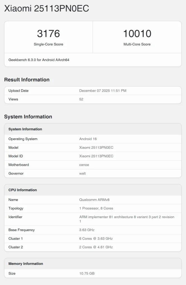Click the single-core score 3176
This screenshot has width=186, height=285.
coord(49,34)
